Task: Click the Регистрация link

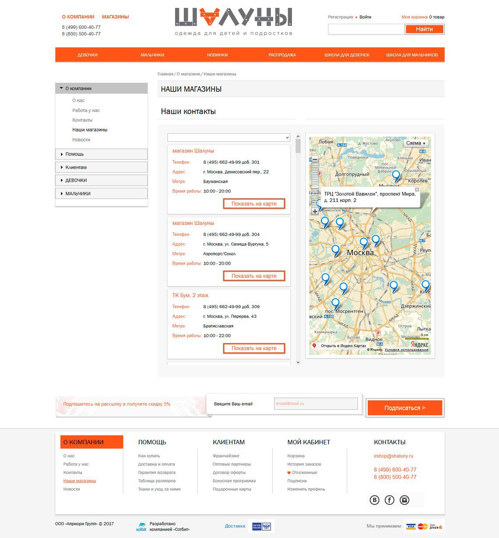Action: click(x=341, y=17)
